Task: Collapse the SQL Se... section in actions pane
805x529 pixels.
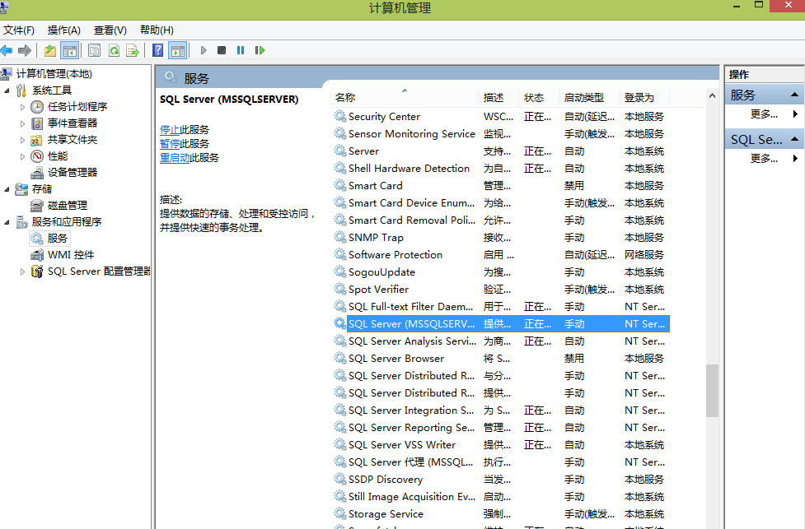Action: pyautogui.click(x=794, y=139)
